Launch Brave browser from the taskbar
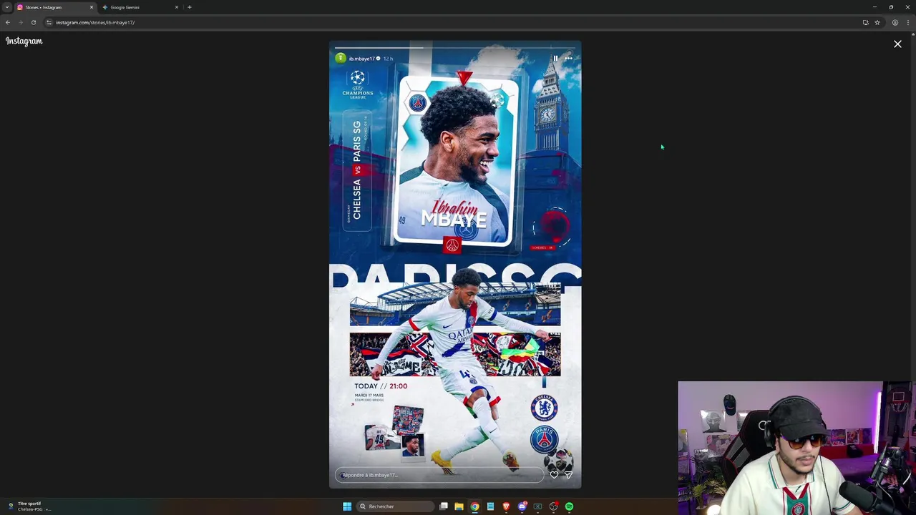The width and height of the screenshot is (916, 515). tap(506, 506)
